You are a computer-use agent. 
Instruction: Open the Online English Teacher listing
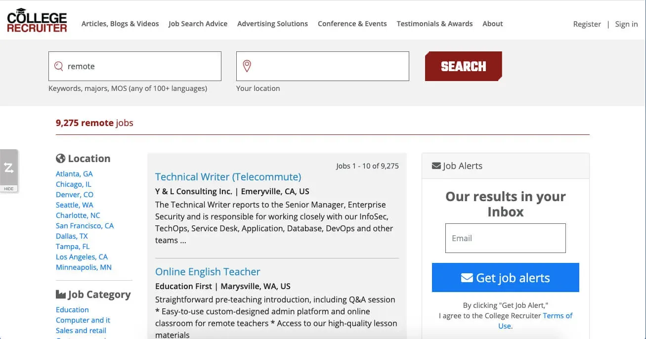[208, 272]
